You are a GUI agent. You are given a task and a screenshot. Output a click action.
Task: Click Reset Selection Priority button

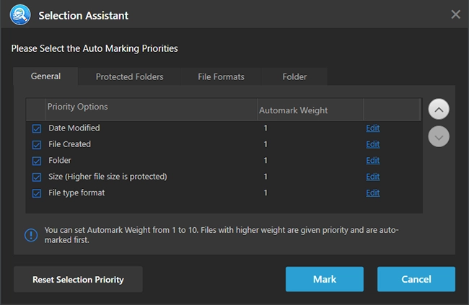[78, 279]
